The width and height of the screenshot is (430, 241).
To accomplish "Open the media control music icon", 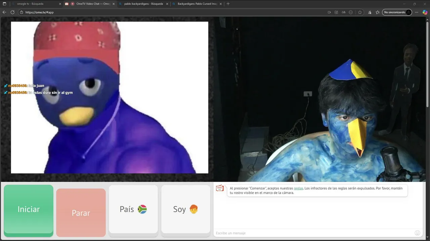I will pyautogui.click(x=370, y=12).
